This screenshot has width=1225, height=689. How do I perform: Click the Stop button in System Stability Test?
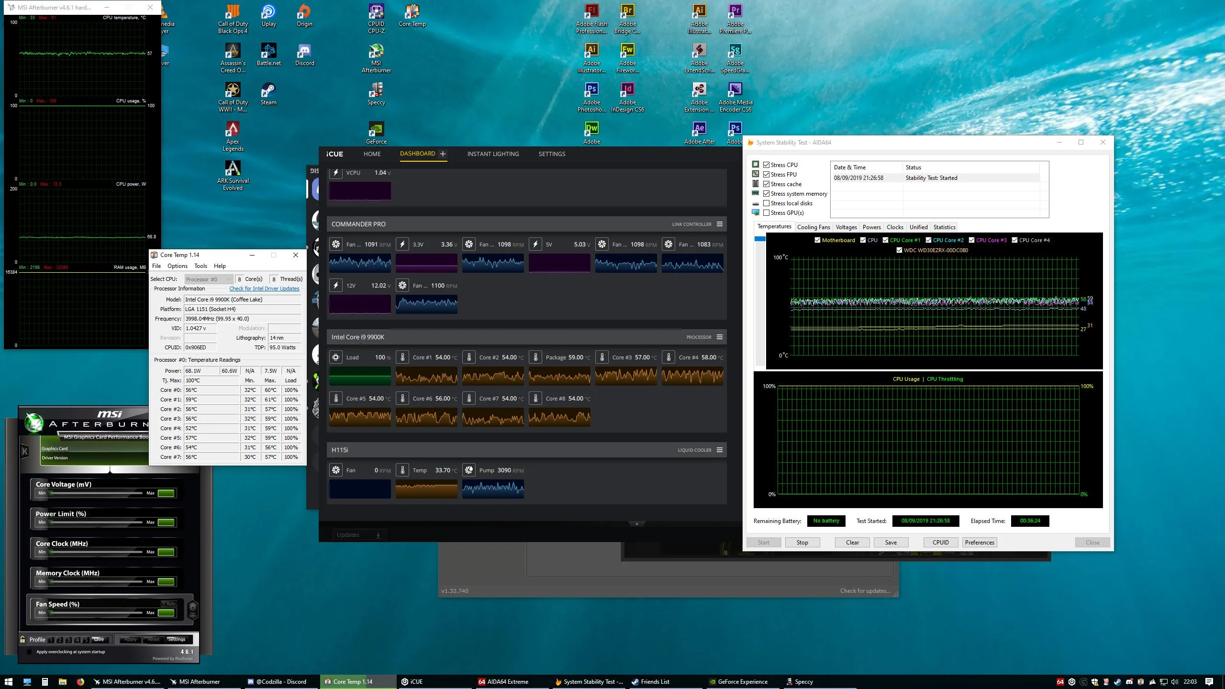point(802,542)
